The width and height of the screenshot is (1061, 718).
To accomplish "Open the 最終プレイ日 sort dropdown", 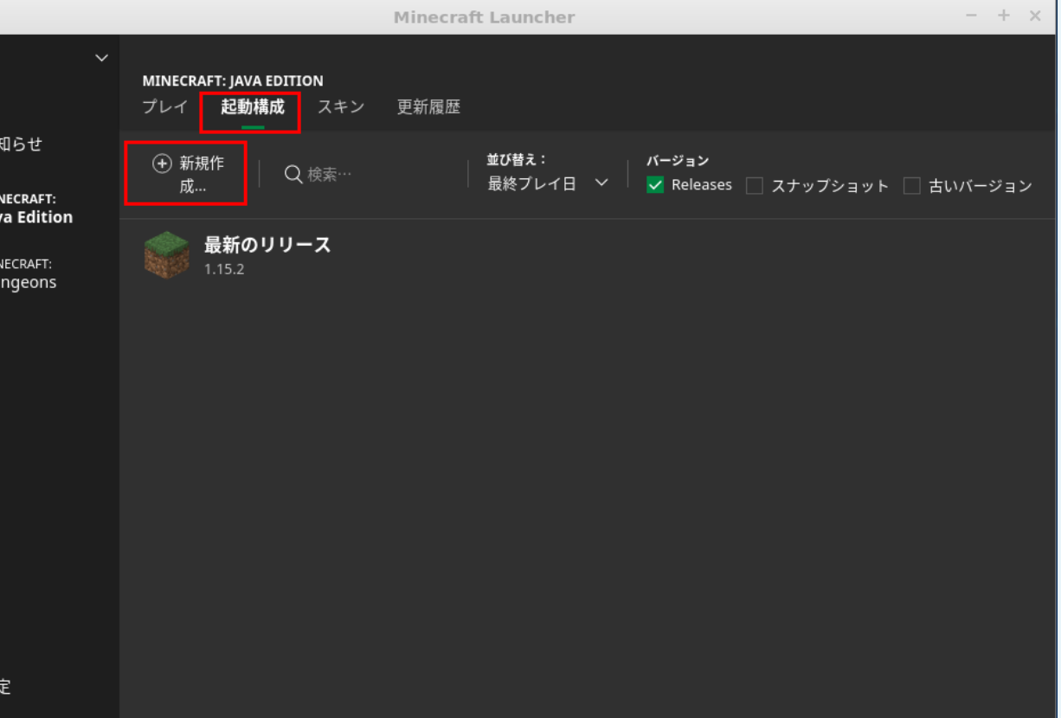I will [x=548, y=183].
